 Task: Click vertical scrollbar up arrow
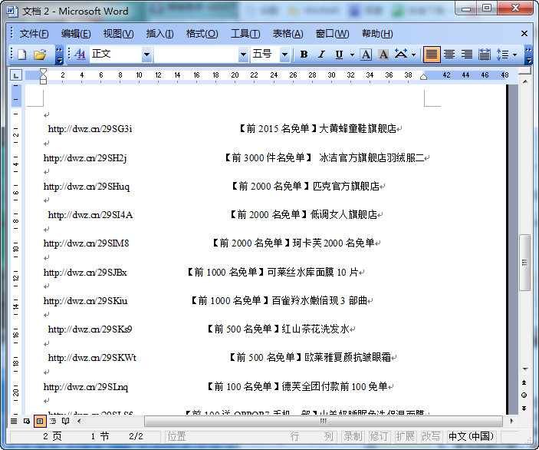(x=525, y=81)
